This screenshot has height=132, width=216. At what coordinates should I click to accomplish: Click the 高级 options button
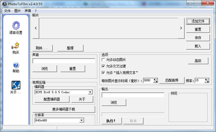198,61
